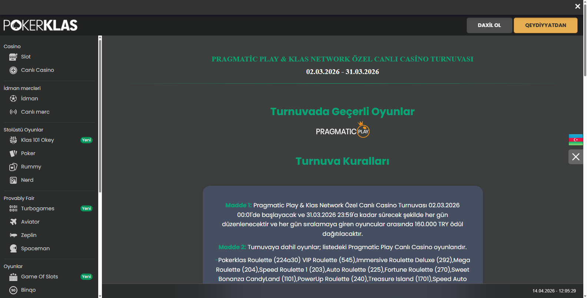Image resolution: width=587 pixels, height=298 pixels.
Task: Open the Rummy cards icon
Action: (13, 167)
